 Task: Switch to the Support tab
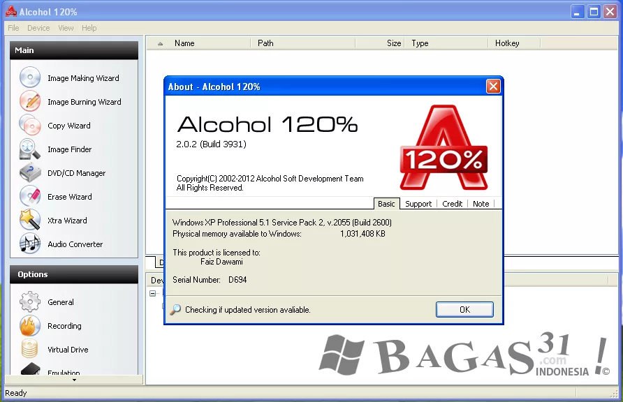pyautogui.click(x=418, y=204)
